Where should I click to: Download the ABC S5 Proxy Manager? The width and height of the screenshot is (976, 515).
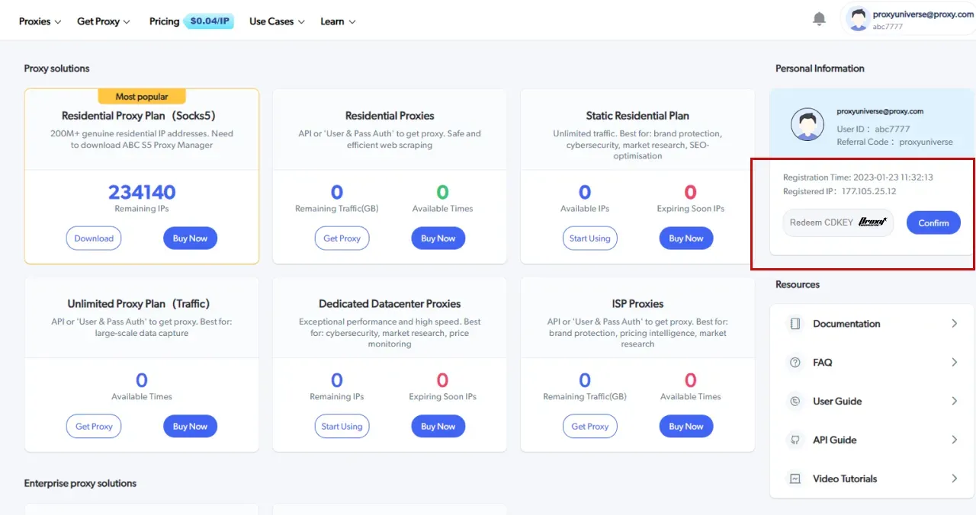(x=94, y=238)
